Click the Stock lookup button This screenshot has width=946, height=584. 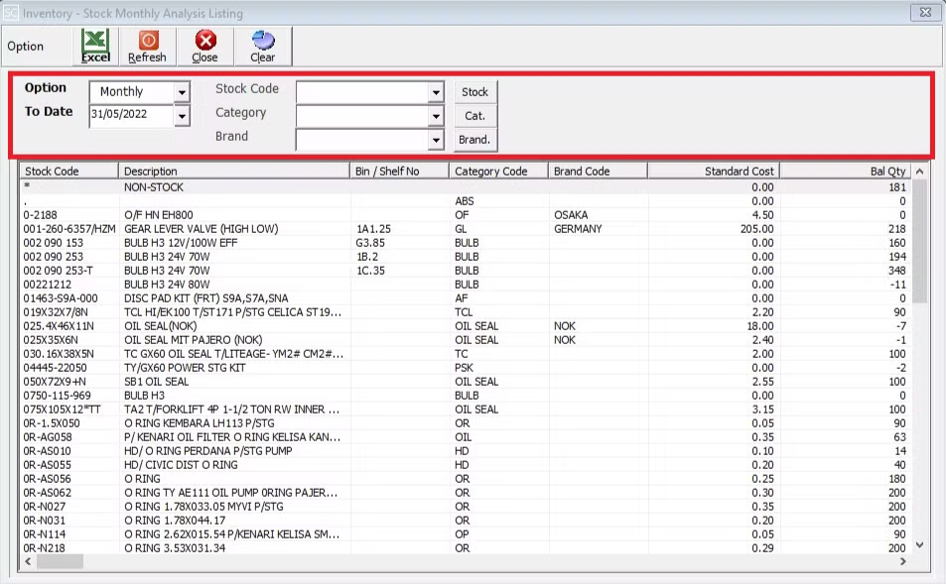(474, 92)
